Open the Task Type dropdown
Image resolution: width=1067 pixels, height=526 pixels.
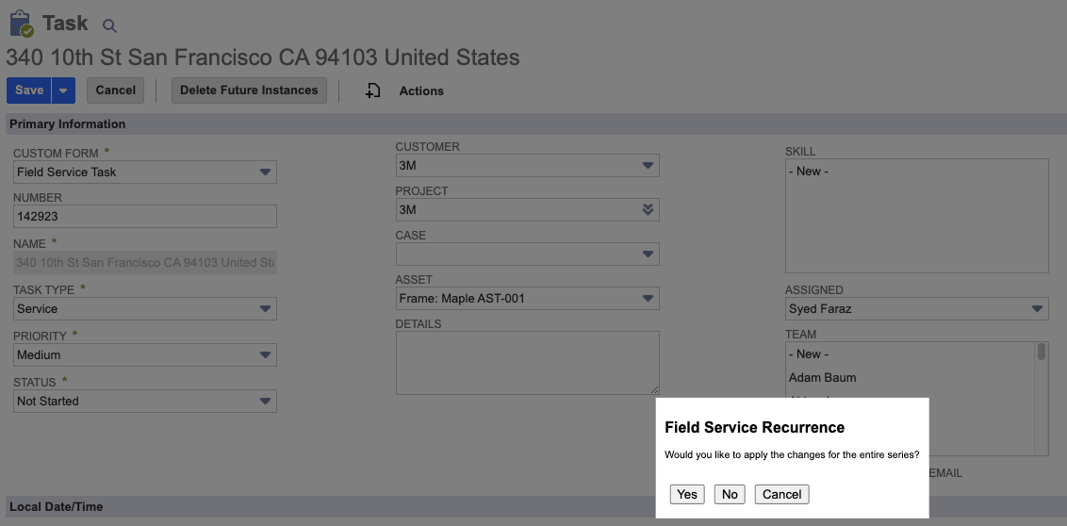[x=266, y=309]
